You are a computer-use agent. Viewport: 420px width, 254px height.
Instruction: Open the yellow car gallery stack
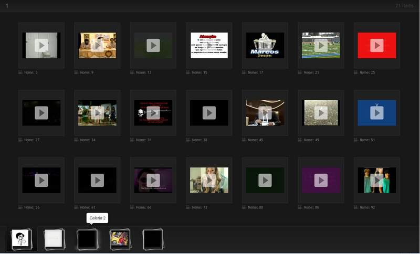120,239
